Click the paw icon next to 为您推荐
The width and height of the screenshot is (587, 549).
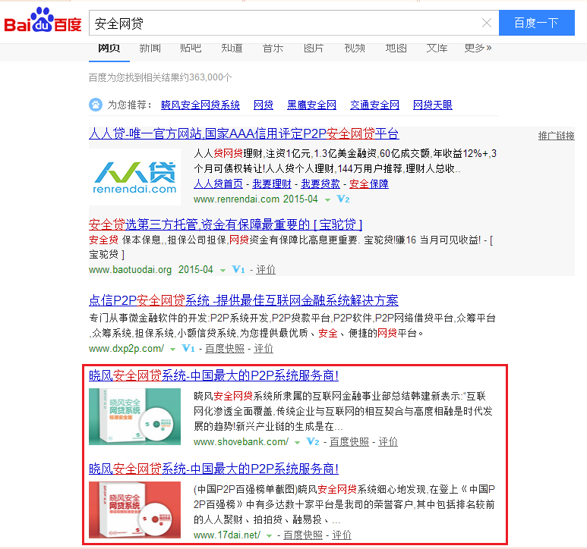(96, 105)
